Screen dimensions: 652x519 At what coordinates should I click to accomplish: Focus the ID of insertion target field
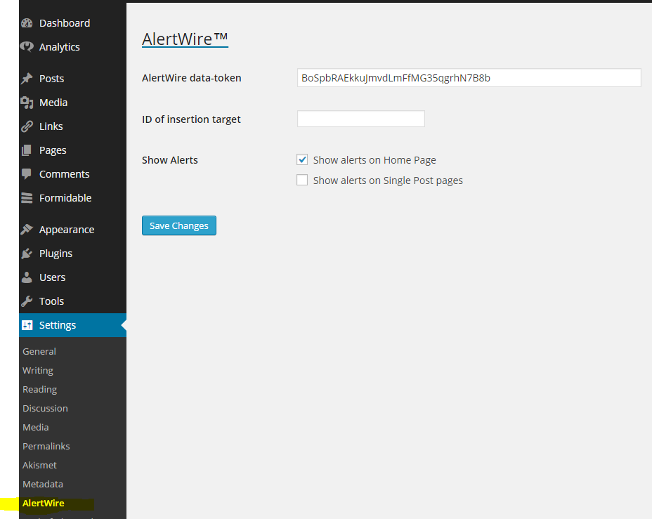pyautogui.click(x=361, y=119)
